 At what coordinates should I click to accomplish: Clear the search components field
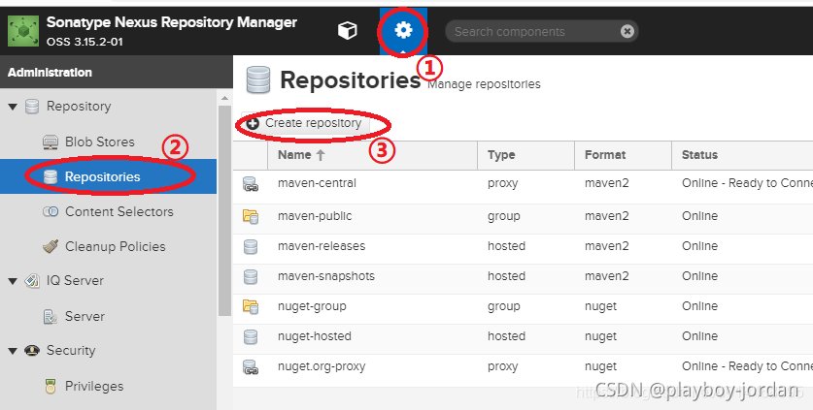(x=627, y=32)
